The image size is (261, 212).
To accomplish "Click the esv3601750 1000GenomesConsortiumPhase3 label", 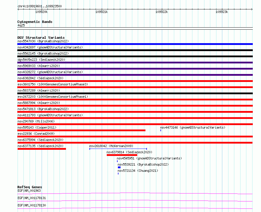I will tap(53, 84).
